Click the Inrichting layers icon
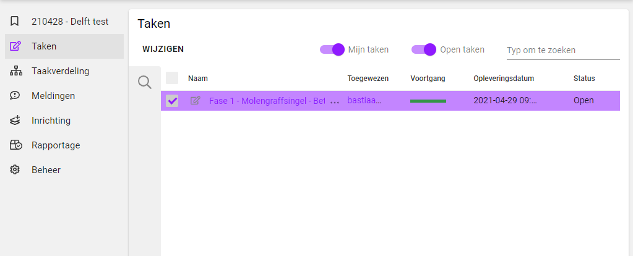The image size is (633, 256). (x=15, y=121)
